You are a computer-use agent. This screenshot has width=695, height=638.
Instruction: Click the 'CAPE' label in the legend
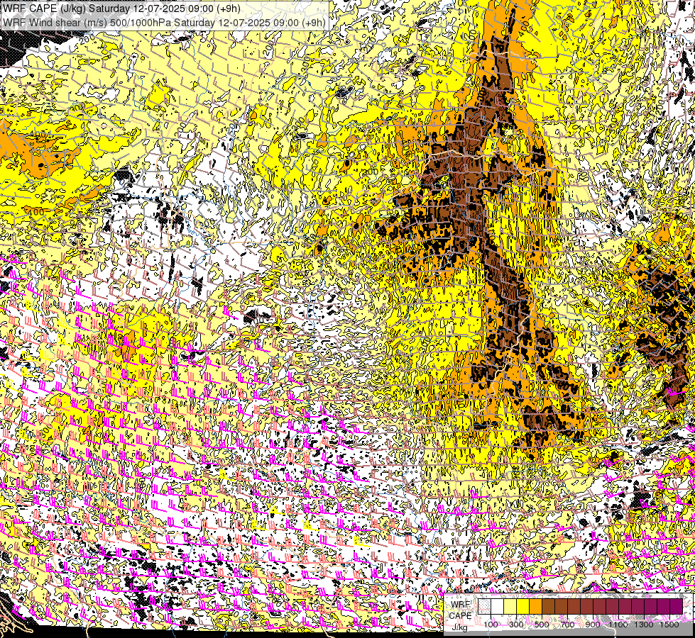[x=460, y=616]
